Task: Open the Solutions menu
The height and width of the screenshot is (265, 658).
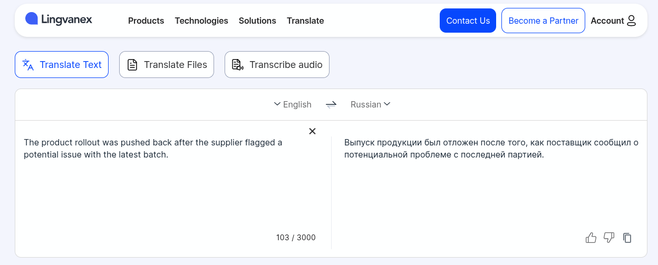Action: click(x=257, y=21)
